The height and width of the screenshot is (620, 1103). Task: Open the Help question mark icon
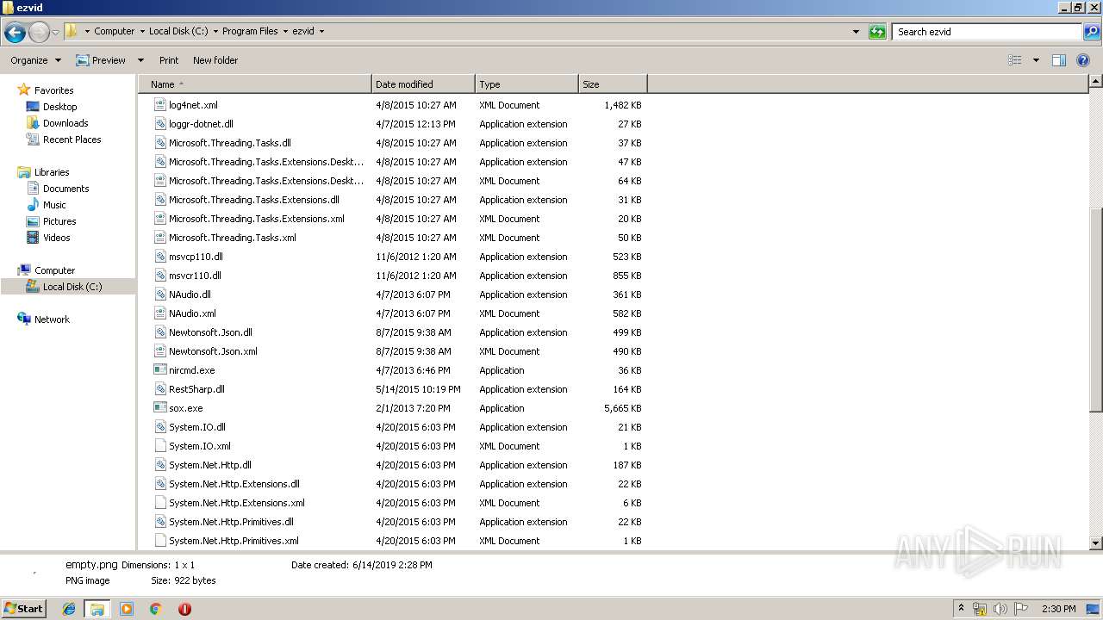1083,60
